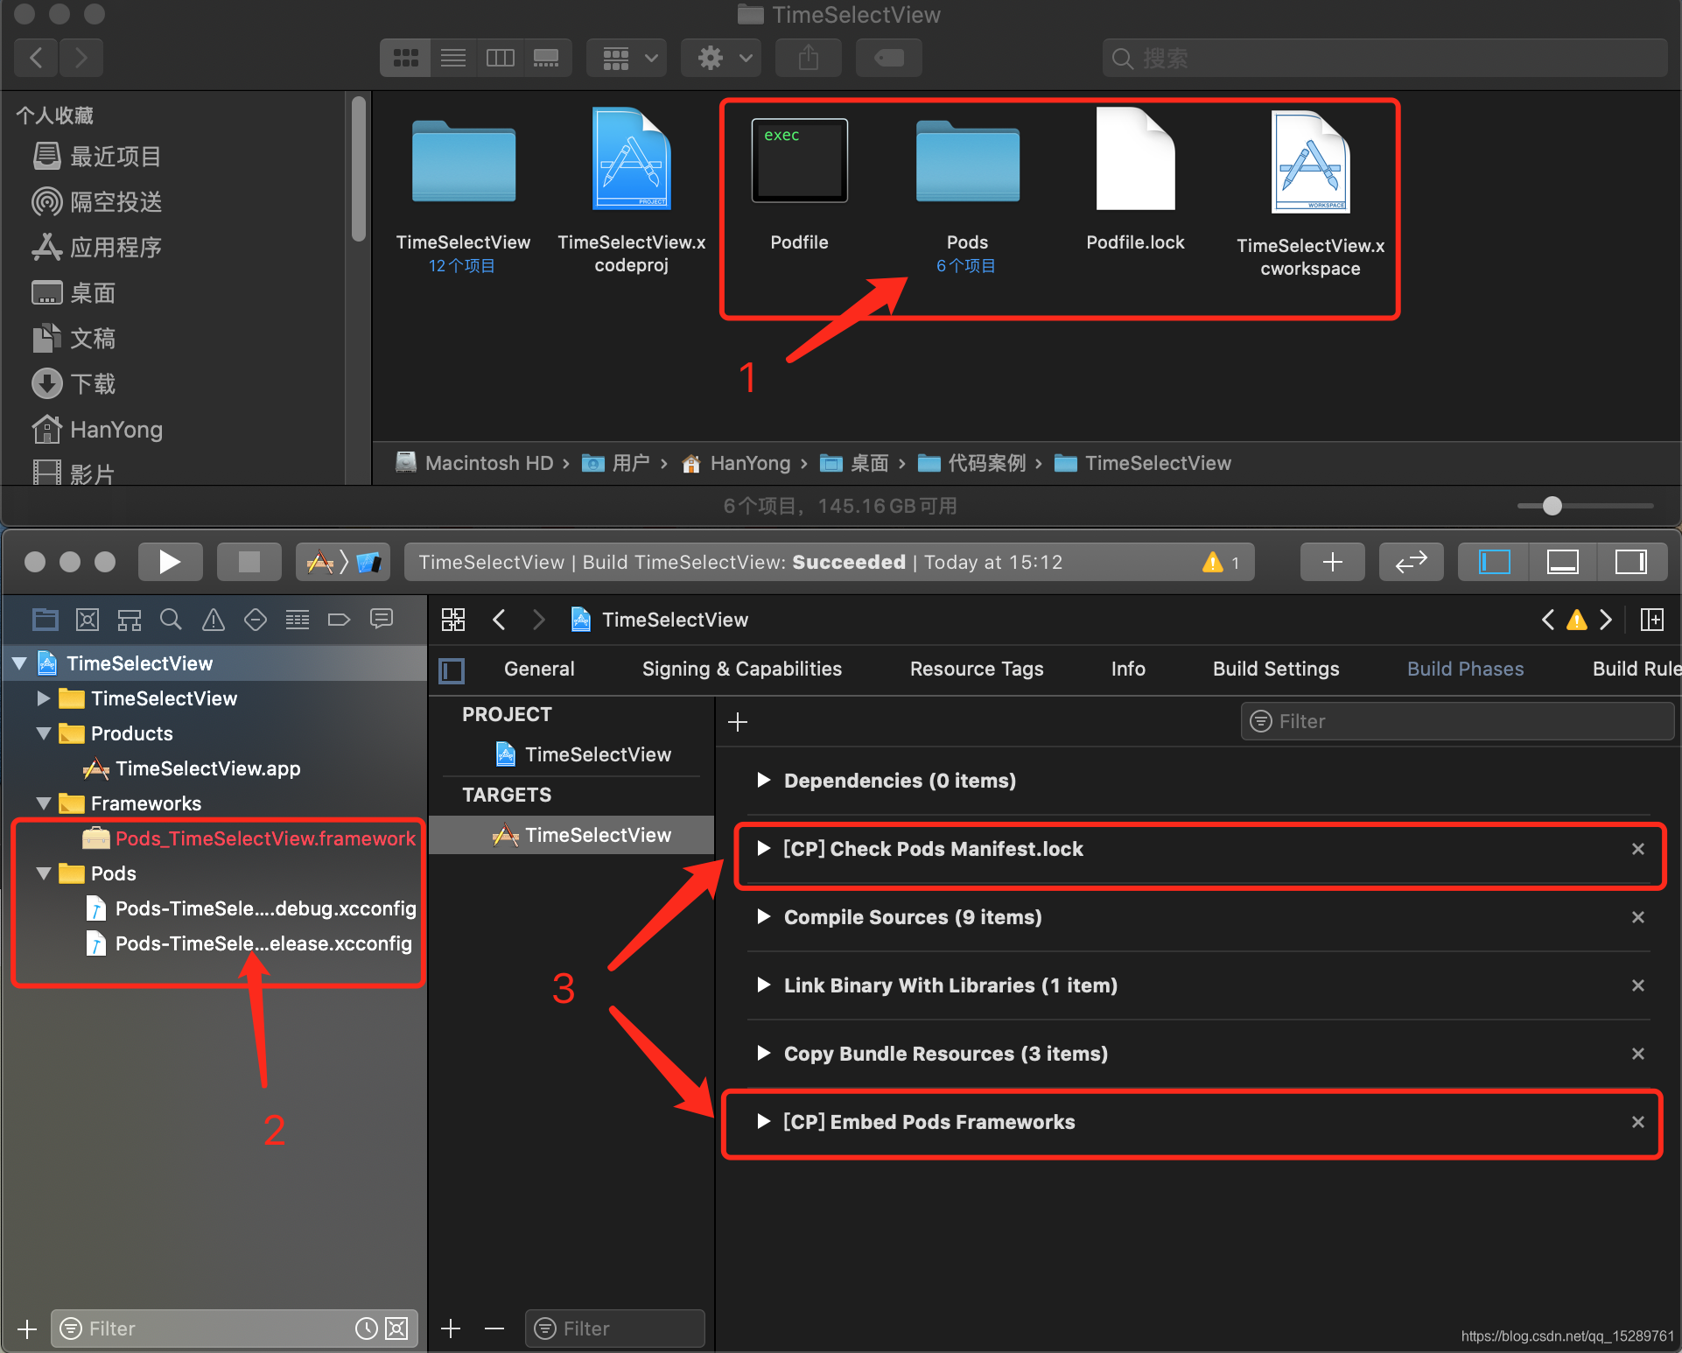Image resolution: width=1682 pixels, height=1353 pixels.
Task: Expand Link Binary With Libraries phase
Action: pyautogui.click(x=763, y=985)
